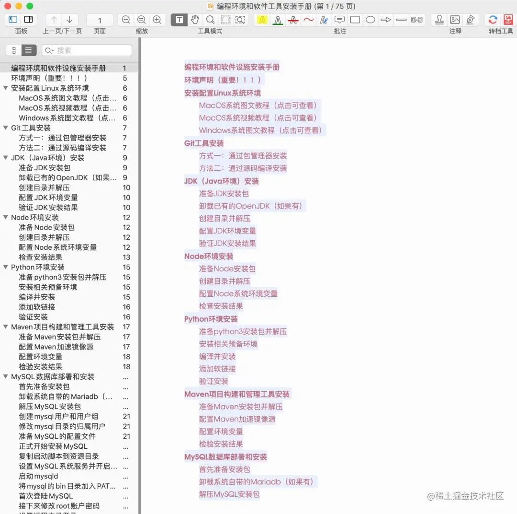Toggle the right side panel
Screen dimensions: 517x514
pyautogui.click(x=29, y=20)
